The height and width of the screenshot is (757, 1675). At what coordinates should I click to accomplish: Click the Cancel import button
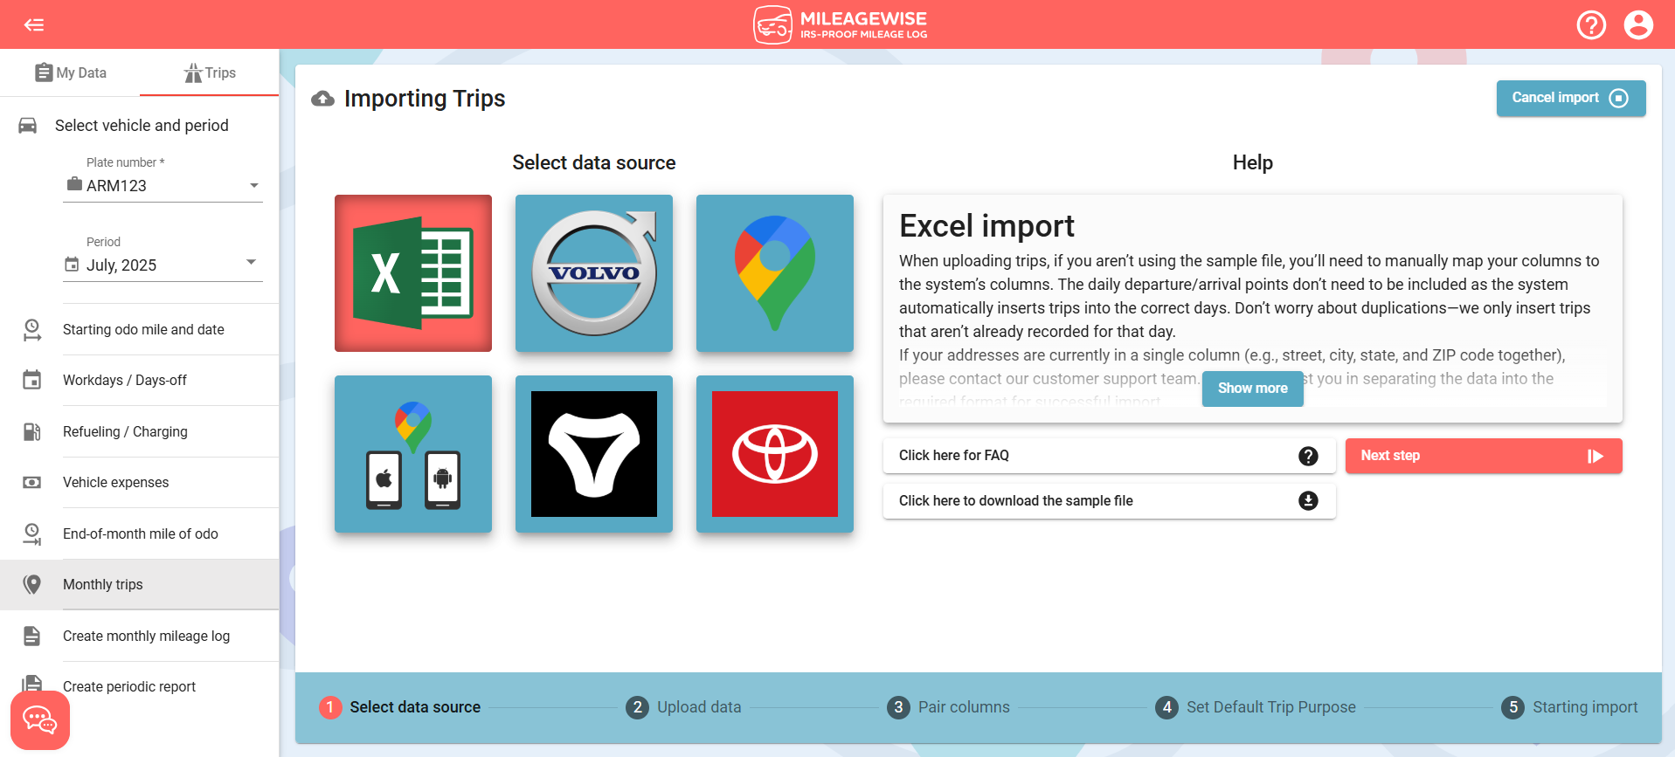(1571, 98)
